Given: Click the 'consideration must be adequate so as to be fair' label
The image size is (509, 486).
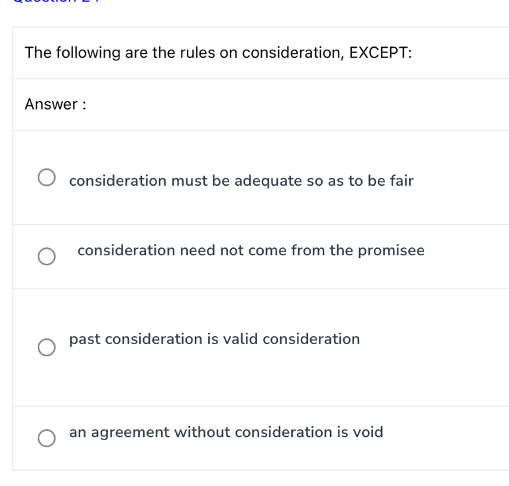Looking at the screenshot, I should point(241,181).
